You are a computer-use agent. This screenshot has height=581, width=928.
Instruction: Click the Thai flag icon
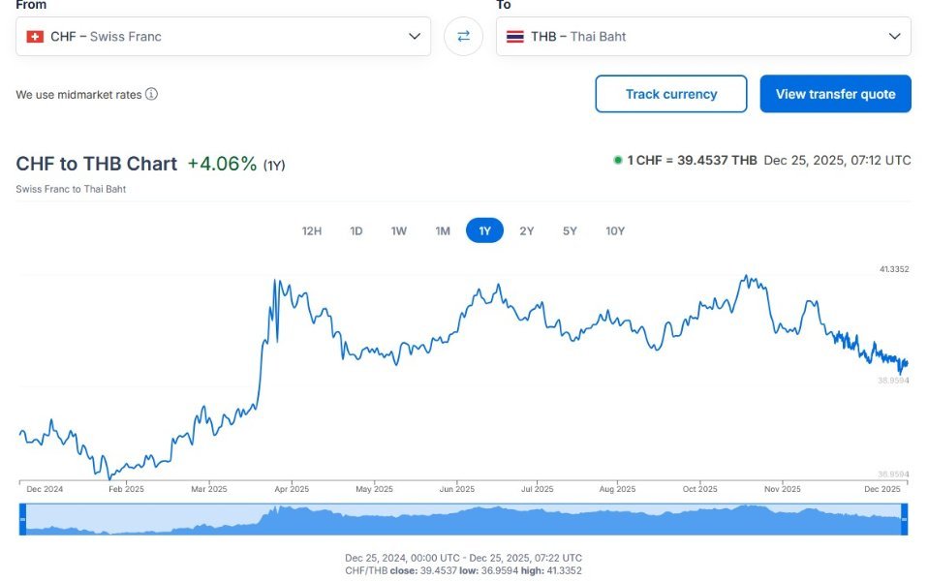click(x=515, y=37)
